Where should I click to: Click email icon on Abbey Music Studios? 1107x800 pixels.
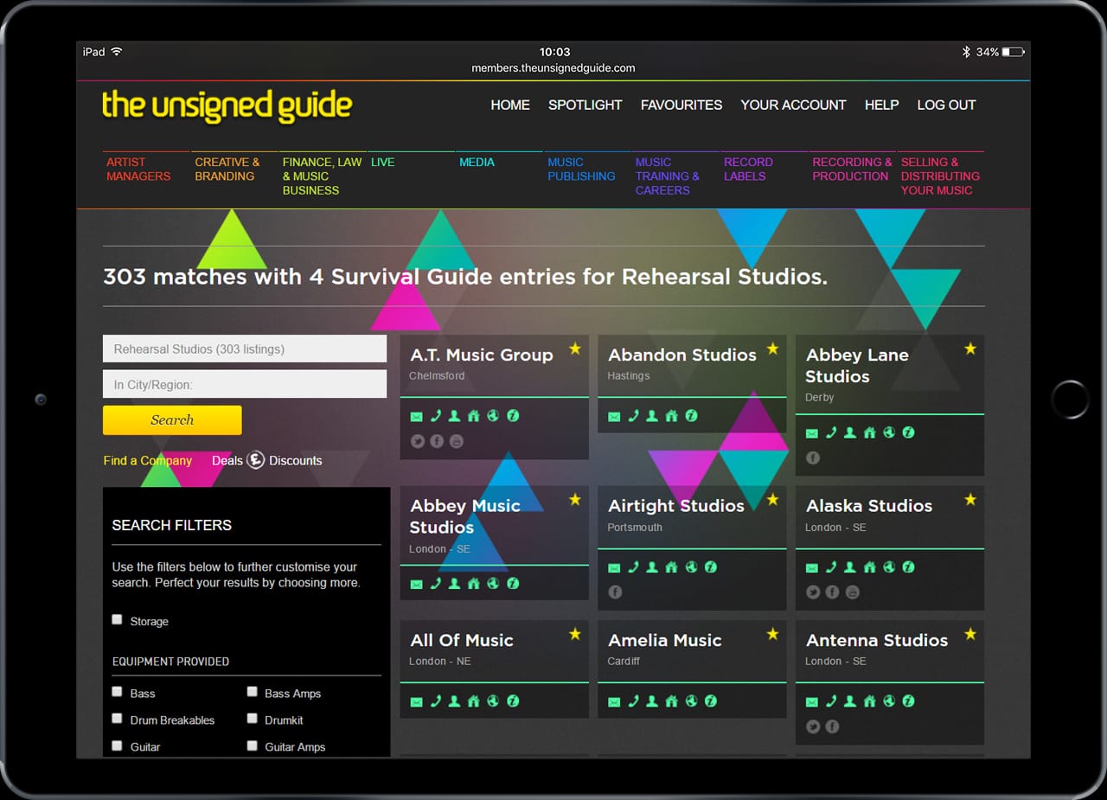[417, 584]
